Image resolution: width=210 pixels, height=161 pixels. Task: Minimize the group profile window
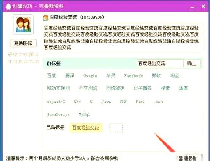click(x=192, y=7)
